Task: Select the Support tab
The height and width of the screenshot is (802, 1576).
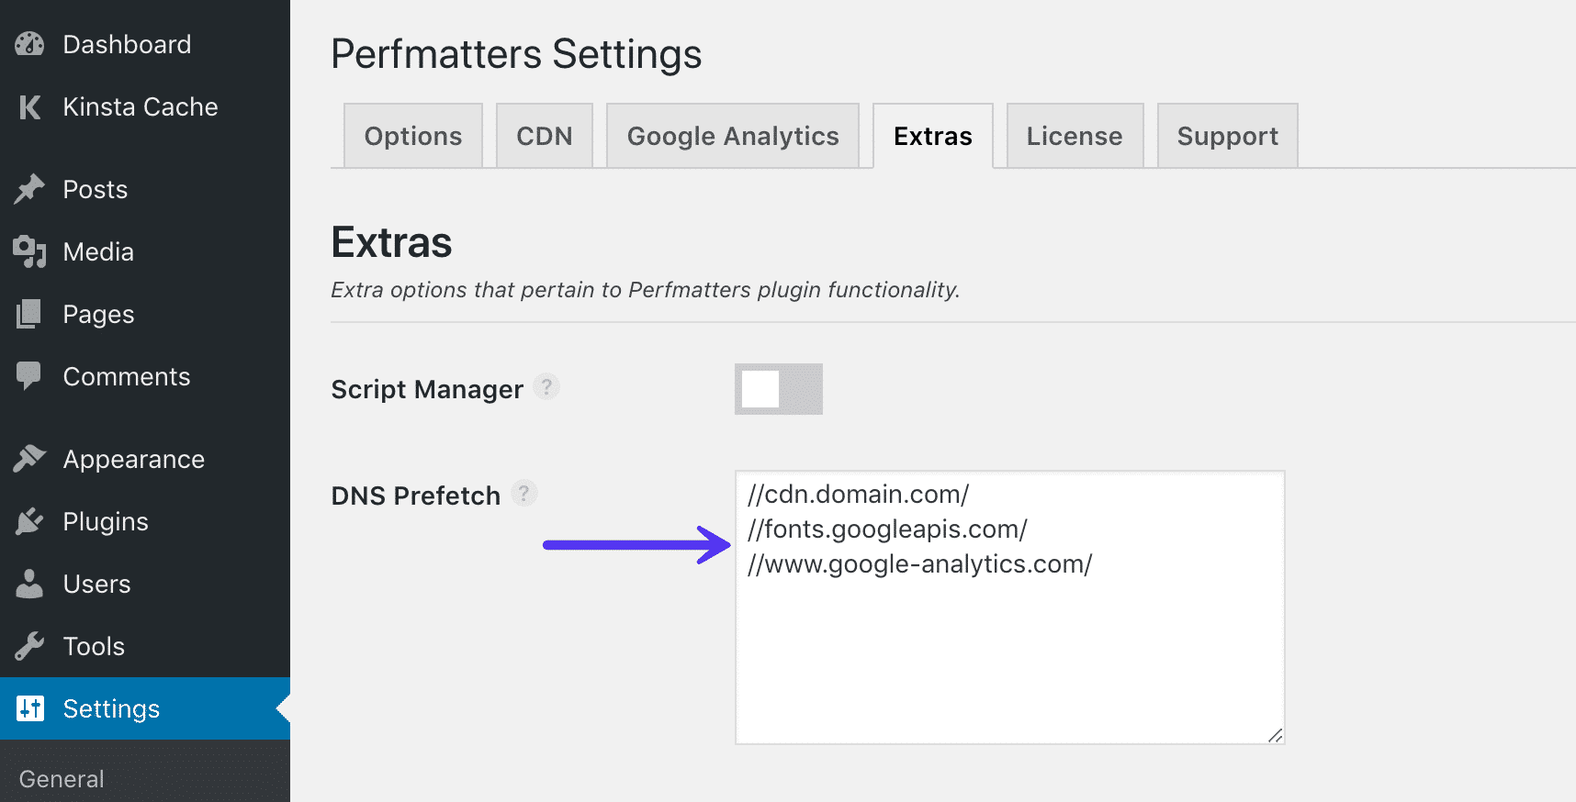Action: 1227,136
